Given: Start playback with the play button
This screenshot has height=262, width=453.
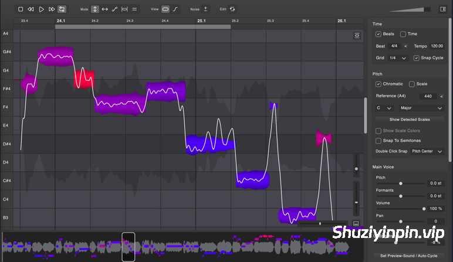Looking at the screenshot, I should pyautogui.click(x=41, y=9).
